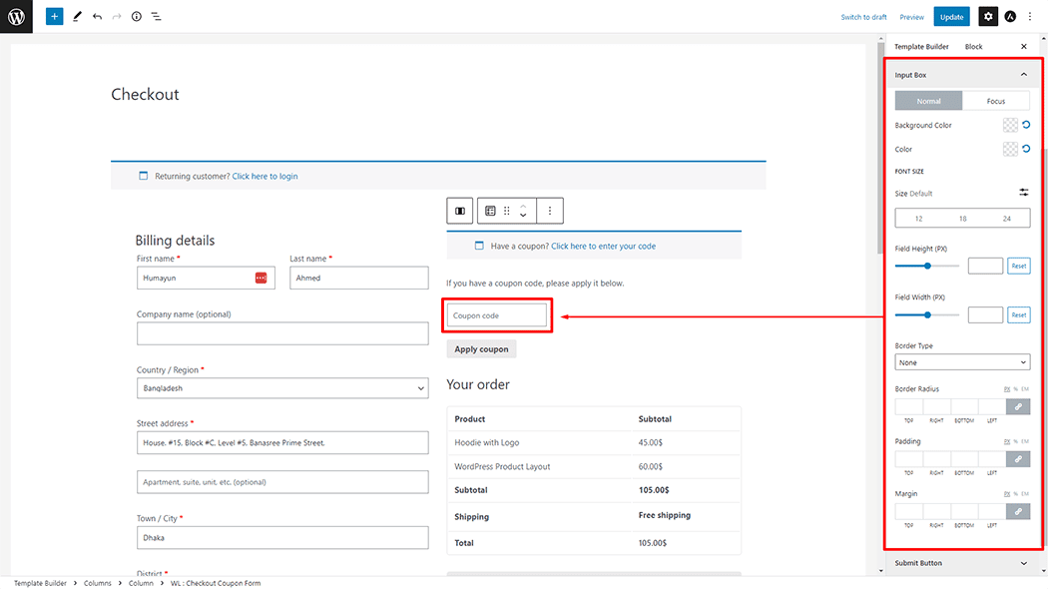Reset the Background Color value icon

pos(1025,125)
